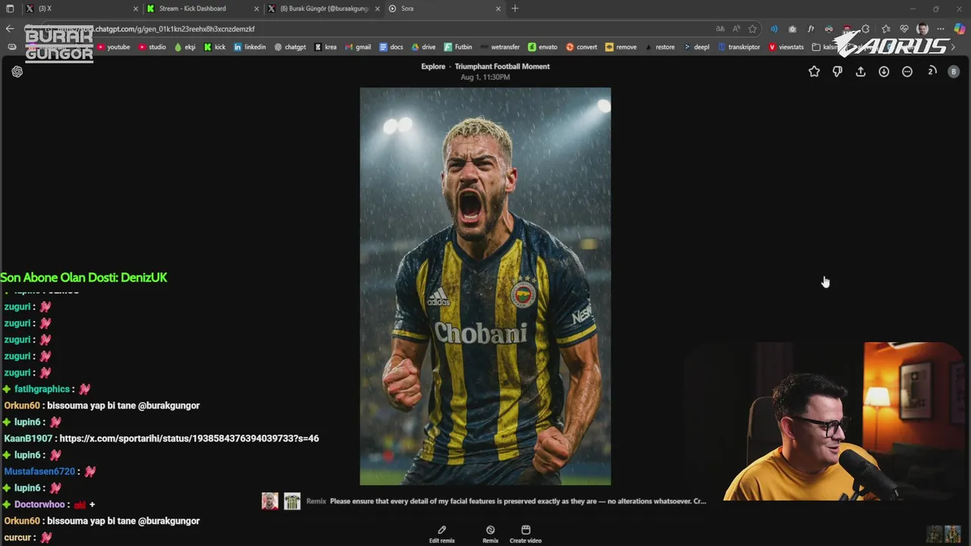Open the studio bookmark
This screenshot has height=546, width=971.
[152, 47]
